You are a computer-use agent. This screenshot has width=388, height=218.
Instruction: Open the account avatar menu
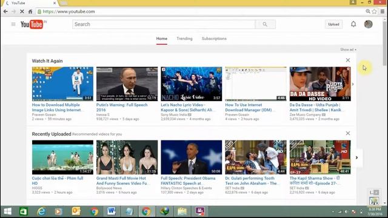[368, 24]
